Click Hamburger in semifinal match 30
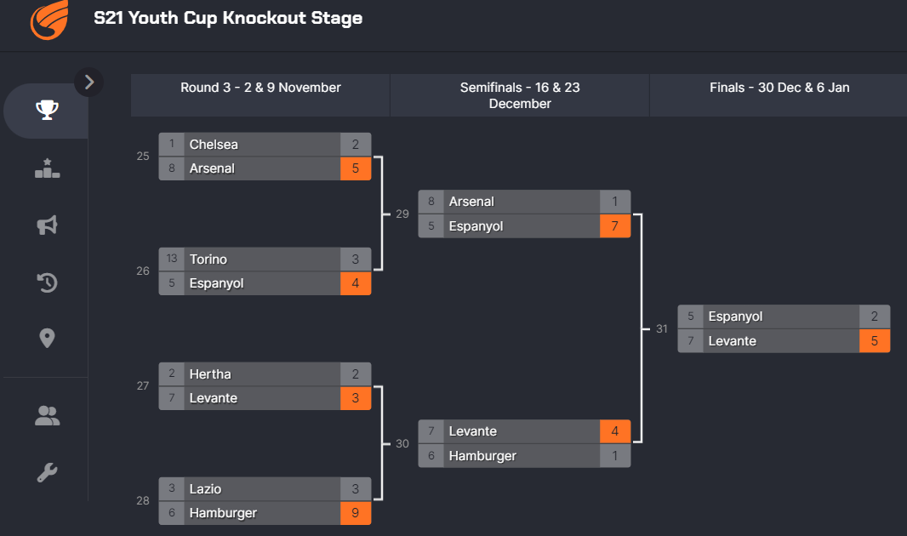 482,456
